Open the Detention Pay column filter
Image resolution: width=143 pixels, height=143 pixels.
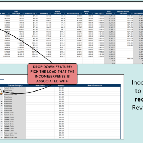[x=36, y=14]
